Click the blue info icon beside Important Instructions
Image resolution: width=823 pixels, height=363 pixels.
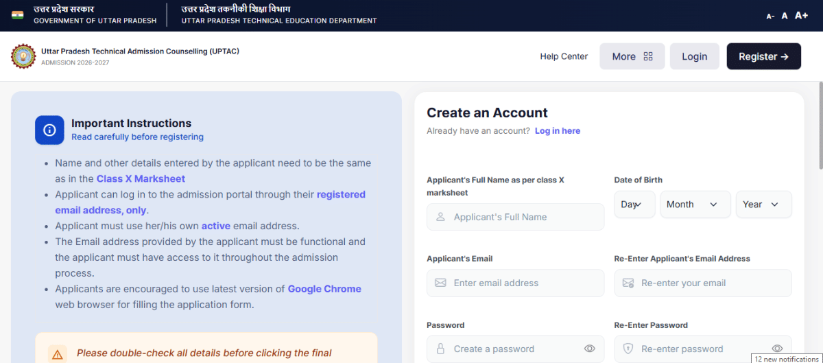click(x=49, y=130)
